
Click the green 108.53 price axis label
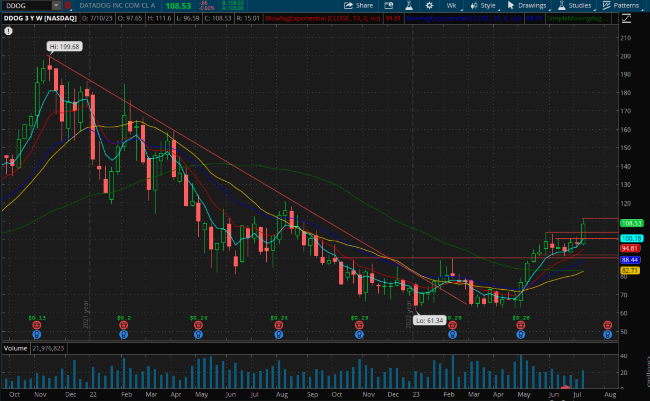coord(631,223)
